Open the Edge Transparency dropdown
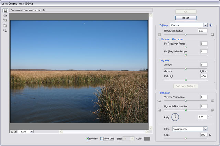This screenshot has width=220, height=146. coord(190,129)
